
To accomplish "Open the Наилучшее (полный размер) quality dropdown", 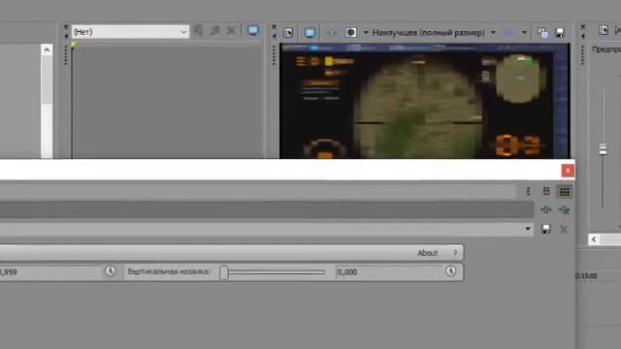I will point(434,32).
